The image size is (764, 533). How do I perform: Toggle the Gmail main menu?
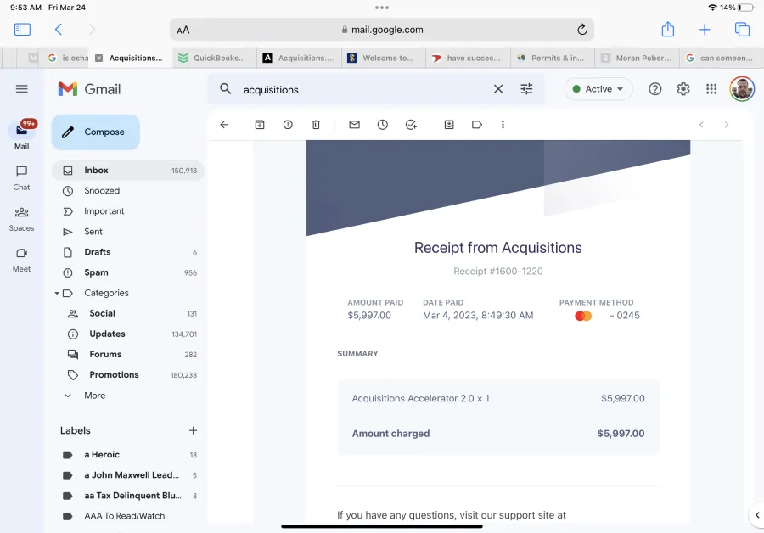pos(22,88)
